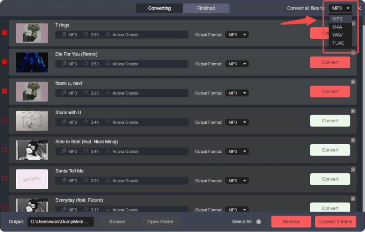Click music note icon in 7 rings row
The width and height of the screenshot is (365, 232).
click(x=64, y=34)
